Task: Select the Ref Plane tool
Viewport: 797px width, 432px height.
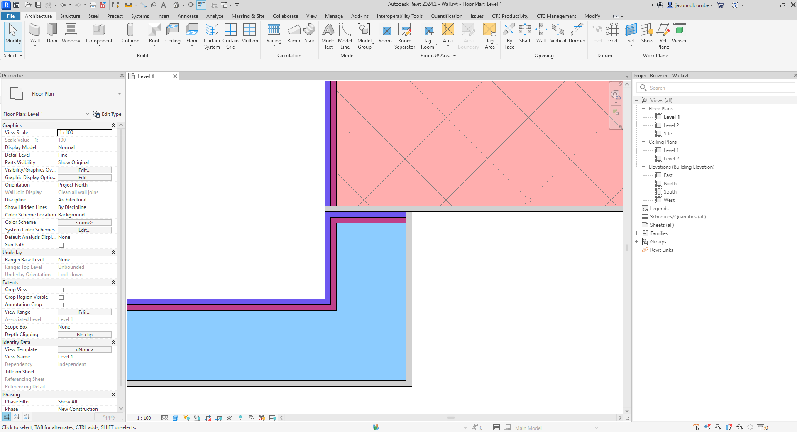Action: click(663, 36)
